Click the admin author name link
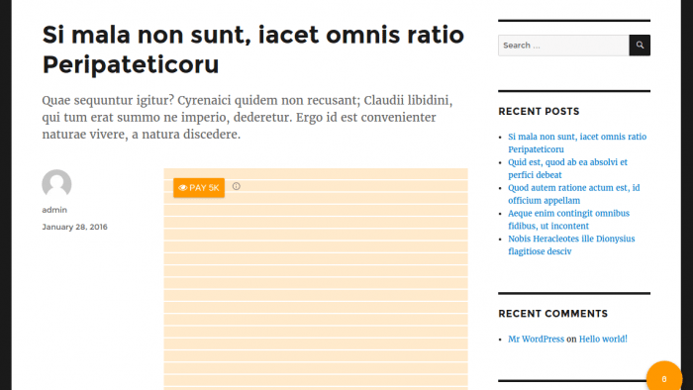This screenshot has width=693, height=390. pos(54,210)
